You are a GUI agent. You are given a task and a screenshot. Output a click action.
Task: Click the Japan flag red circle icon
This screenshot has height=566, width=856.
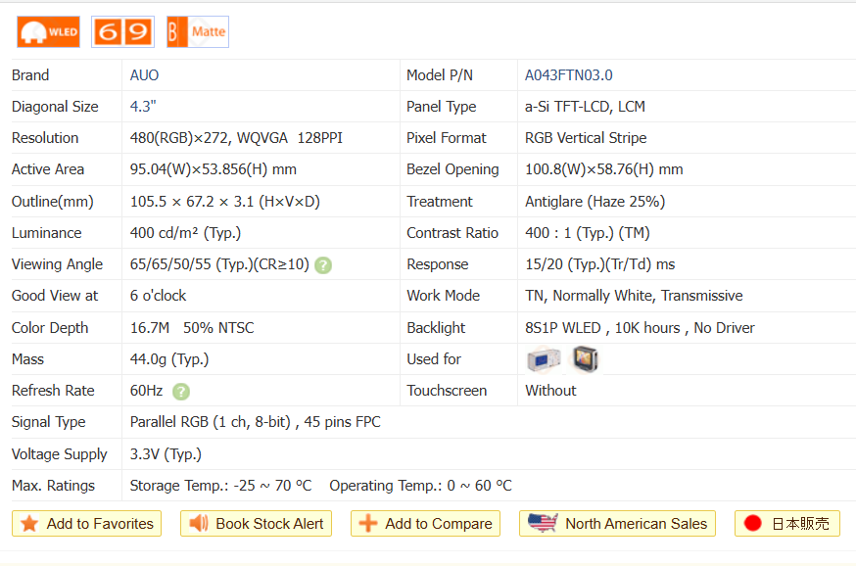tap(752, 524)
